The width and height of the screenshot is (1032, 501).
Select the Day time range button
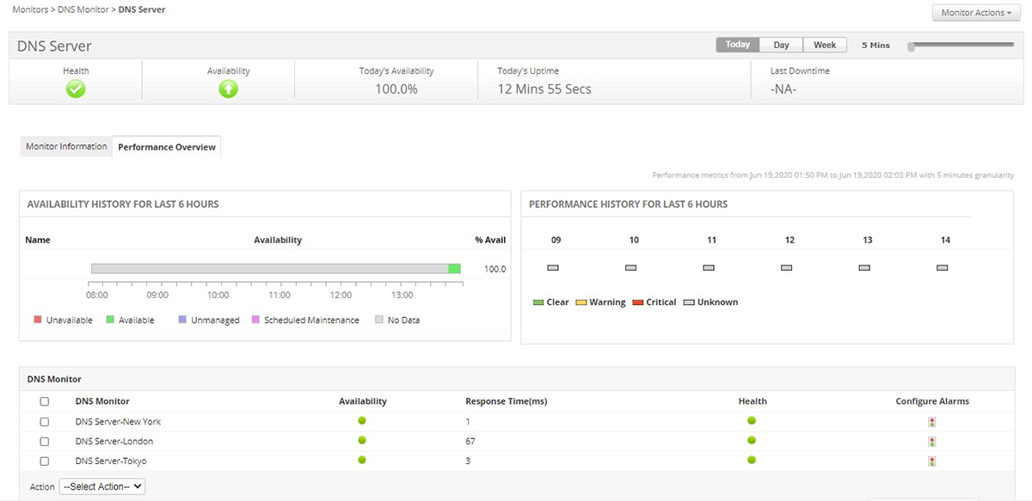[x=781, y=45]
